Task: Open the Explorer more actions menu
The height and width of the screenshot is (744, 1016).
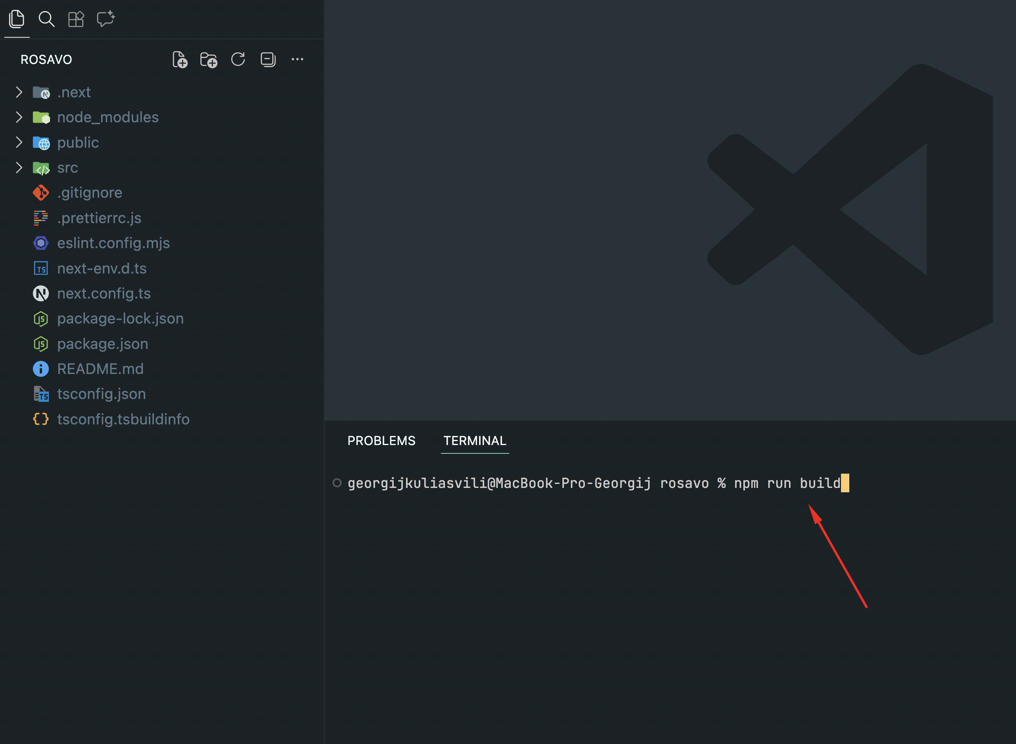Action: [297, 60]
